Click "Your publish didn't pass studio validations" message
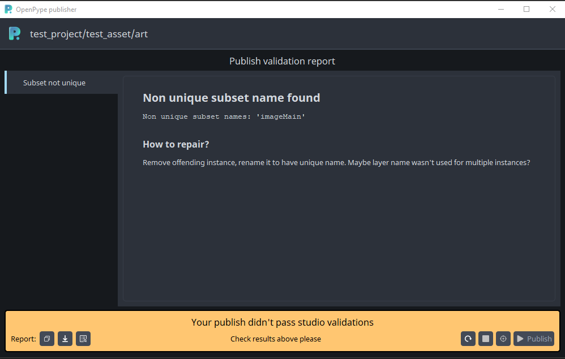Viewport: 565px width, 359px height. pos(282,322)
